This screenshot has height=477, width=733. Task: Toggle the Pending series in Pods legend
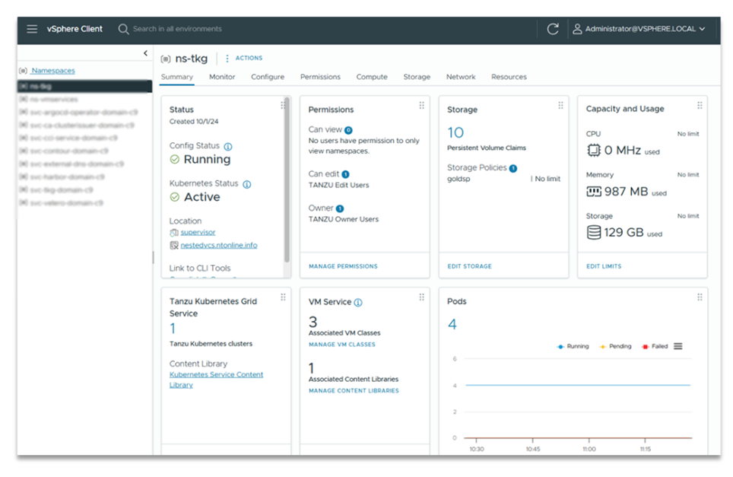coord(615,346)
